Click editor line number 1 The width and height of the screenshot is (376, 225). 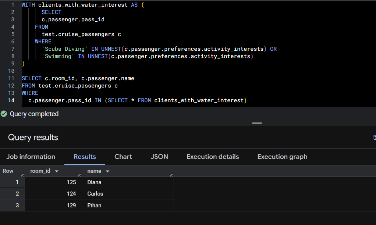click(13, 5)
